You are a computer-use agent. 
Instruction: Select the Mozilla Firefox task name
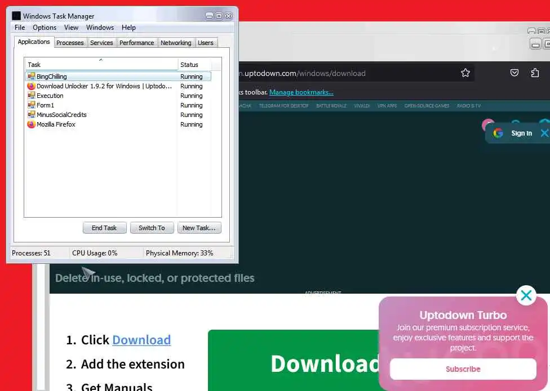[56, 124]
